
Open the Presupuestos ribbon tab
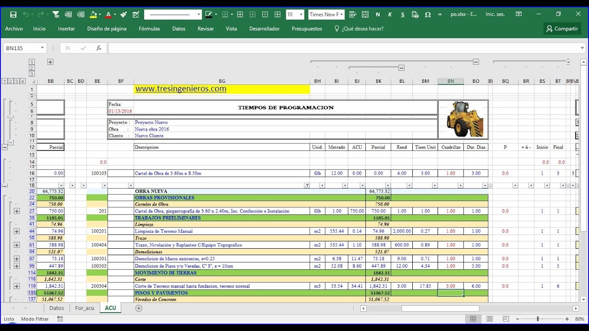(307, 29)
